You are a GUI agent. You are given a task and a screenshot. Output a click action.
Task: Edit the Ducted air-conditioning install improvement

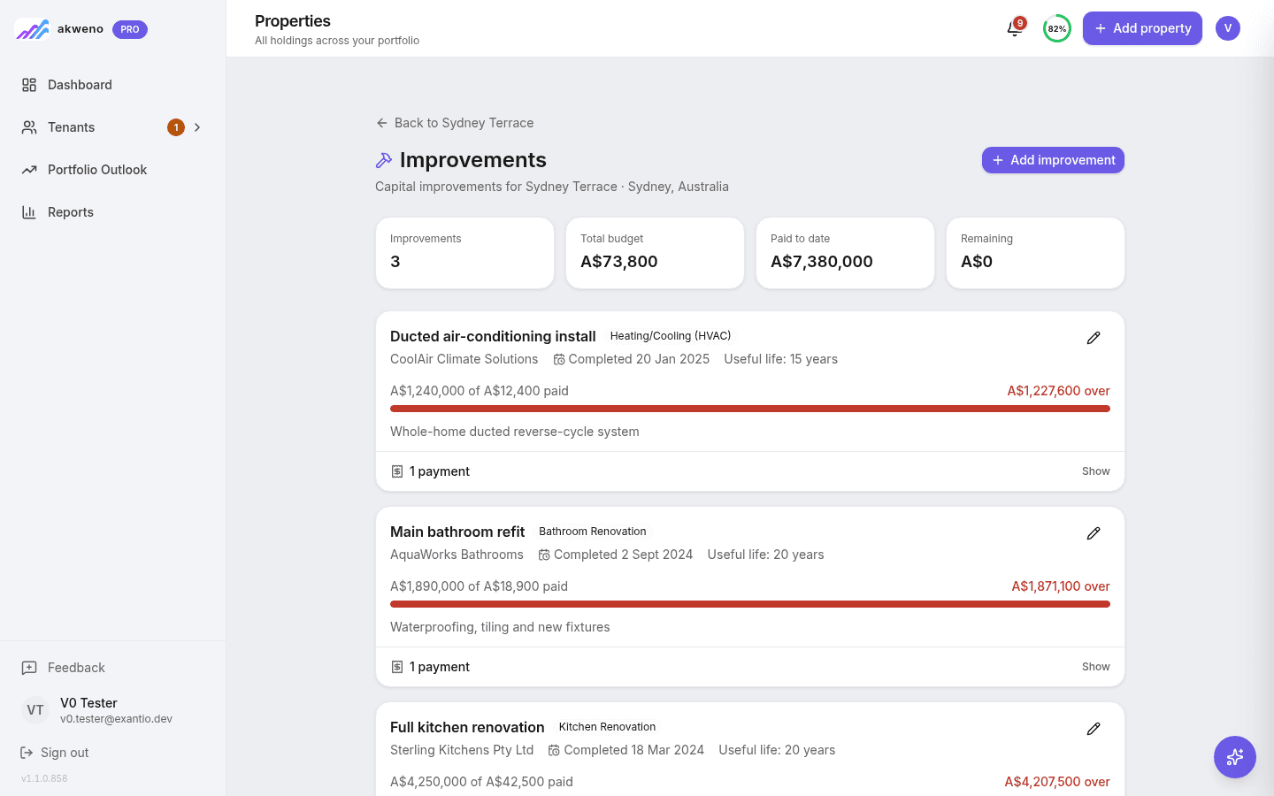coord(1094,338)
